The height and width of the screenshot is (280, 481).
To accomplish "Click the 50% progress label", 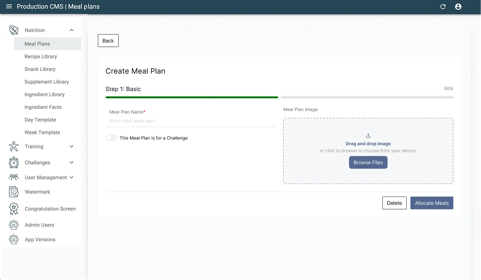I will coord(449,88).
